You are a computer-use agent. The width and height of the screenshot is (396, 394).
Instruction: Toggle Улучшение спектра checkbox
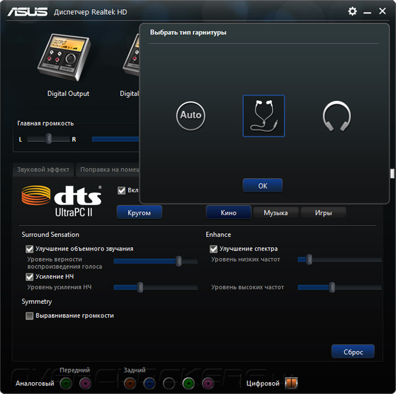(x=213, y=249)
